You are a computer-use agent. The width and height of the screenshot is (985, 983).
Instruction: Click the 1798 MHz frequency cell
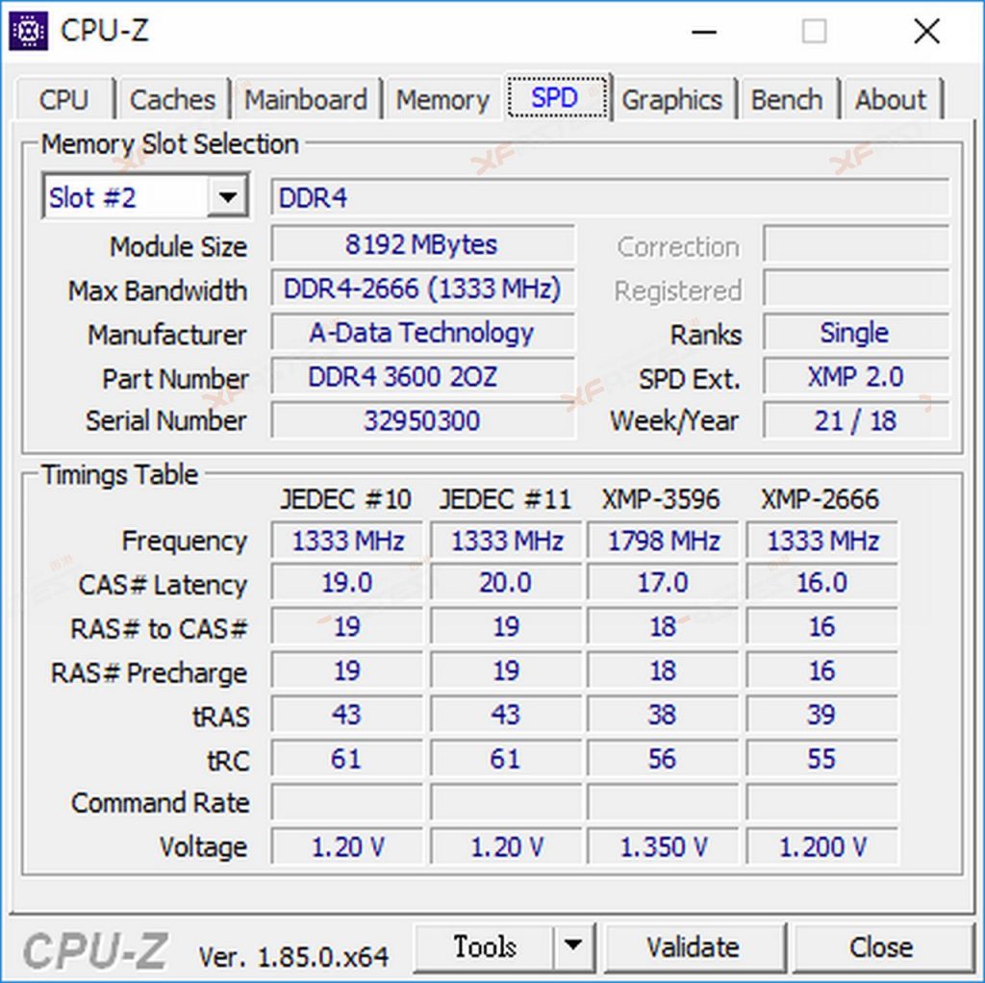click(664, 541)
